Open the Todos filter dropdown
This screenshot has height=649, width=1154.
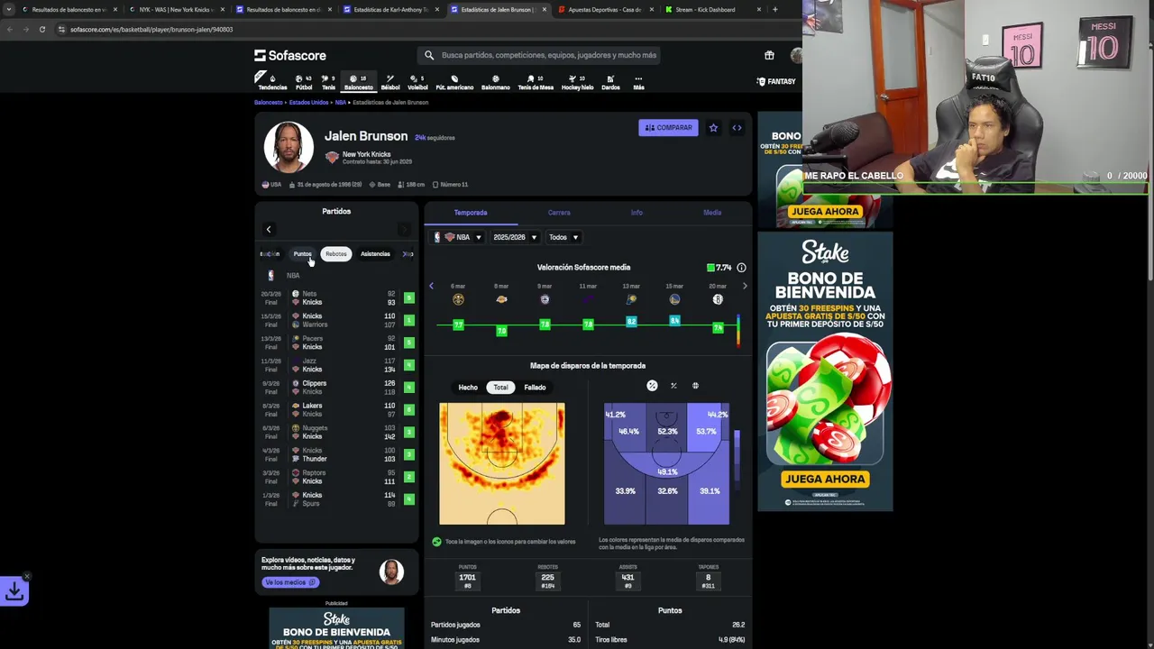click(x=563, y=237)
